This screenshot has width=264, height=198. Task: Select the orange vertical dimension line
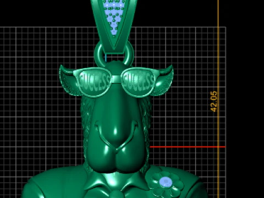[x=218, y=99]
